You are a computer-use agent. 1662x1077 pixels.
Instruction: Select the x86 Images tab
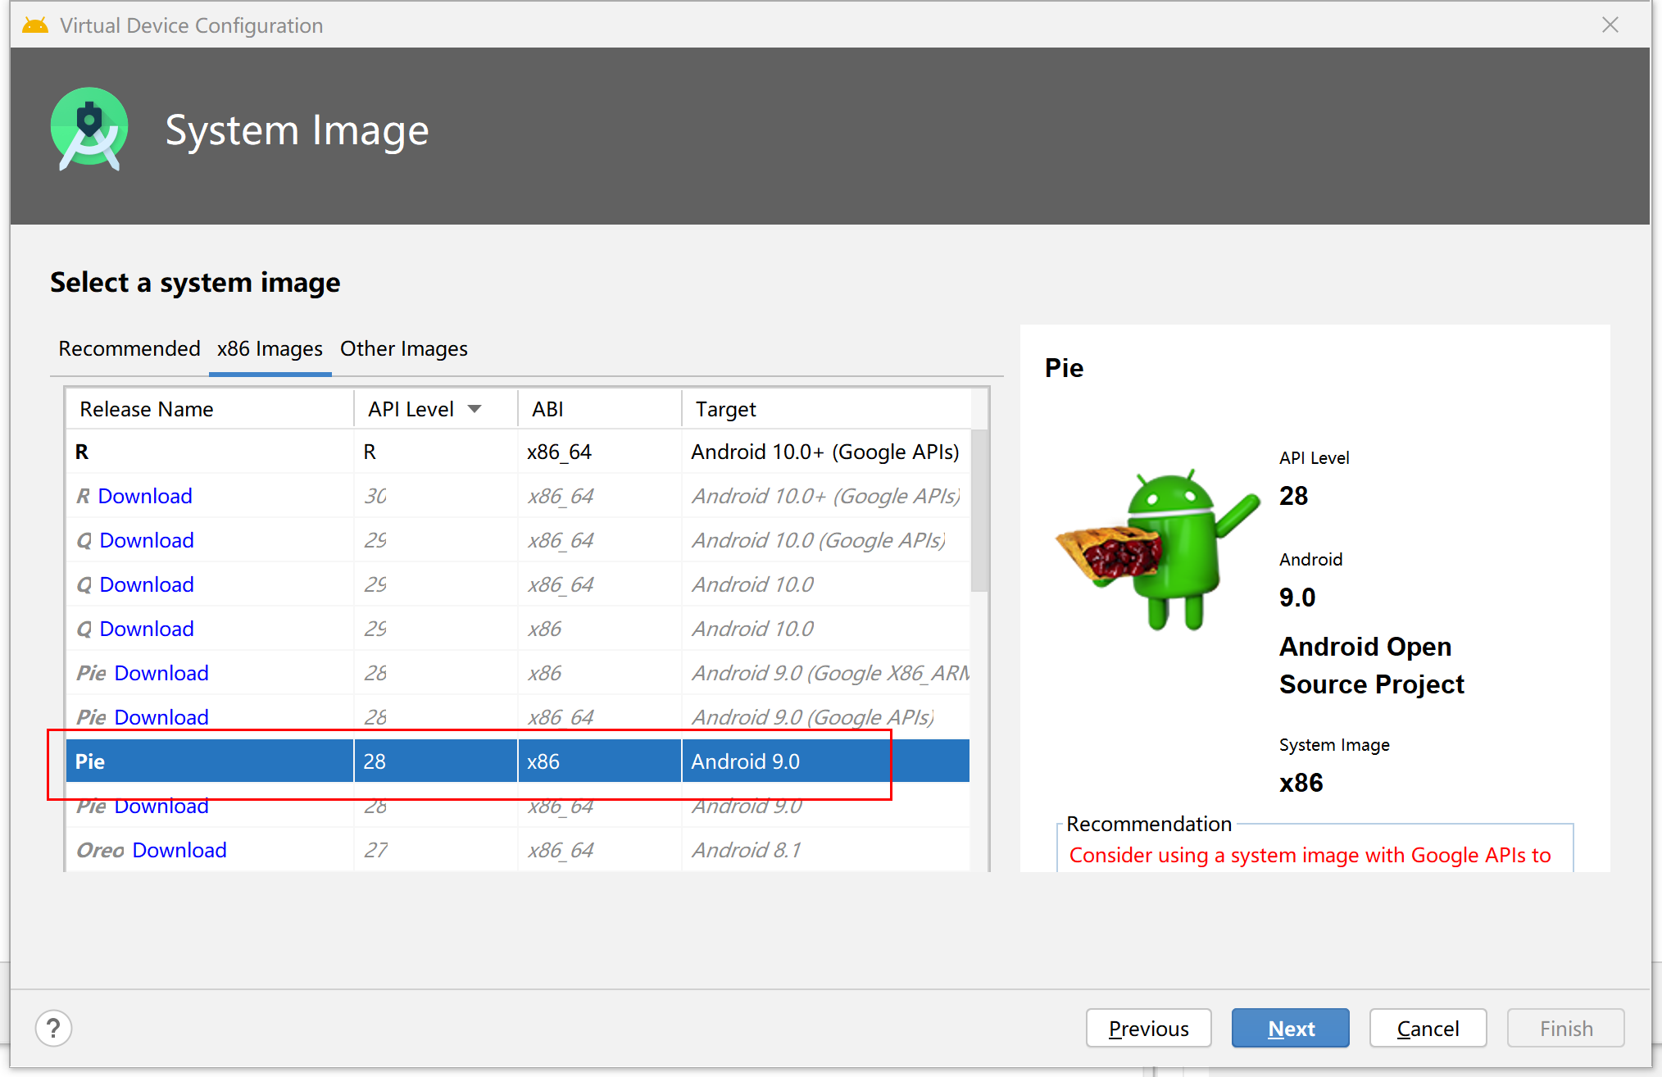click(270, 348)
